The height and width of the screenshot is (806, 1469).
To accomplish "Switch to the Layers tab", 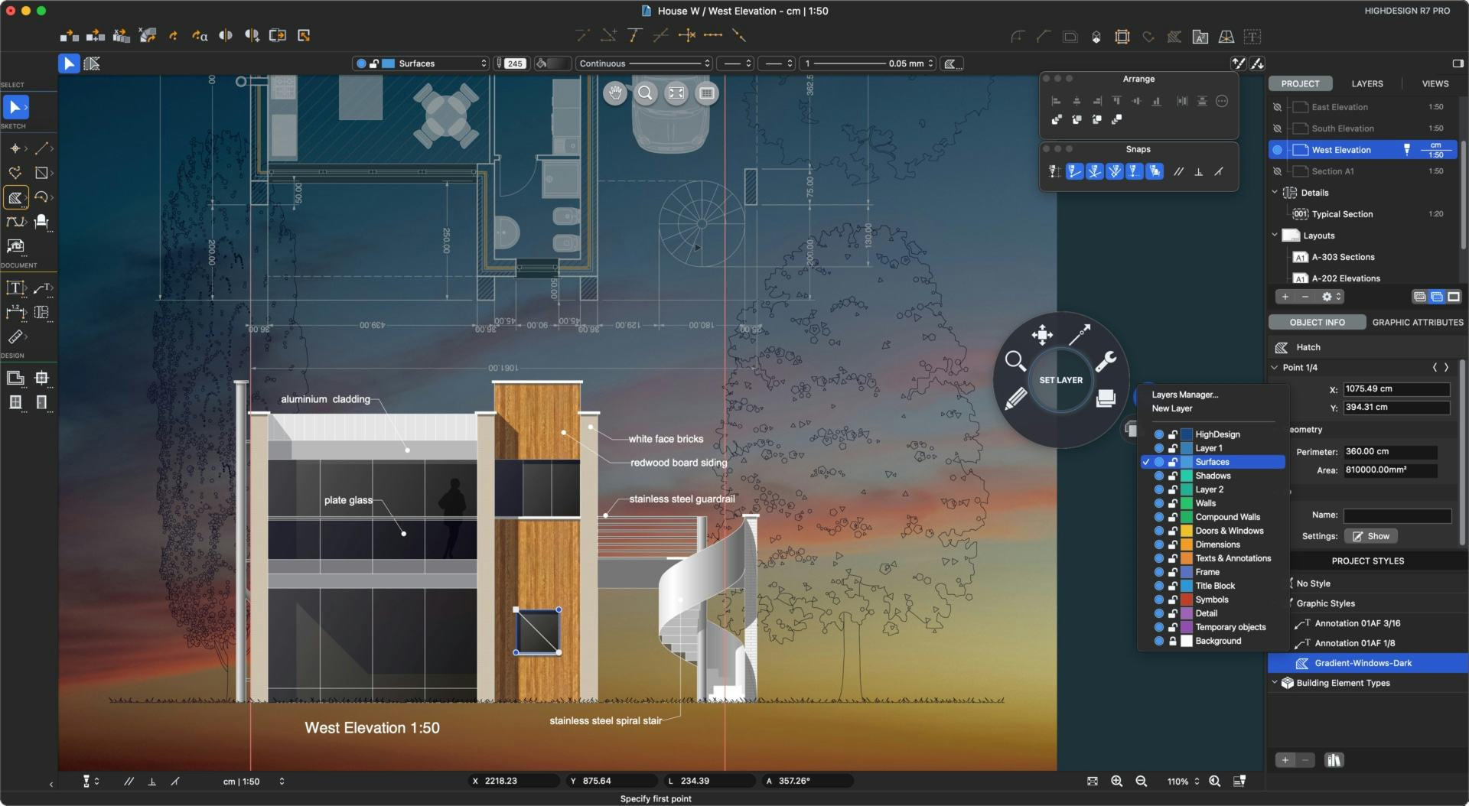I will pos(1366,83).
